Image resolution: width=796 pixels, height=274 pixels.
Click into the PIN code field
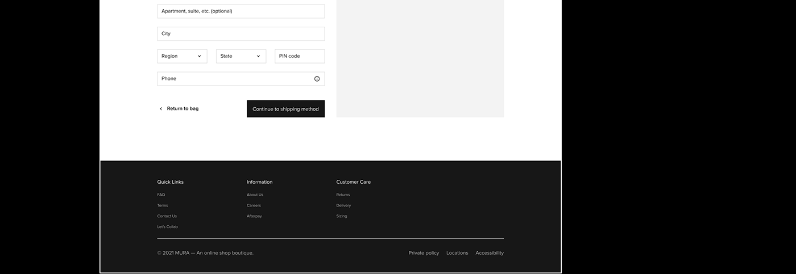pos(300,56)
